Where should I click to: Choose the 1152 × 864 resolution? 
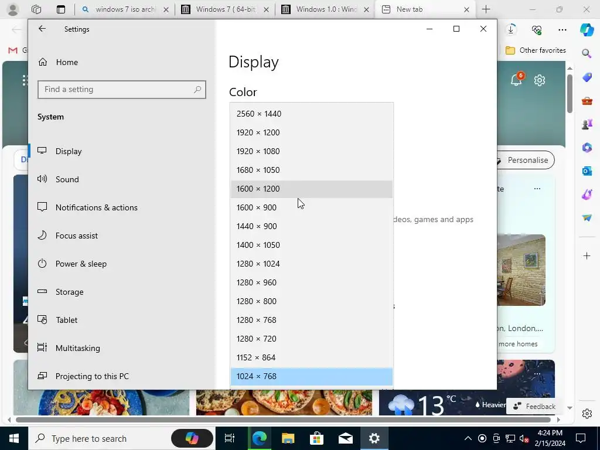tap(312, 357)
